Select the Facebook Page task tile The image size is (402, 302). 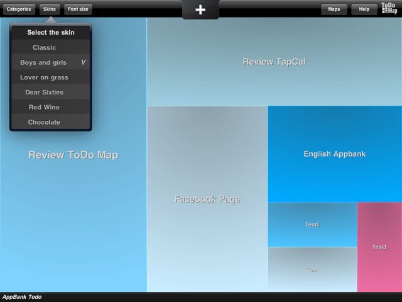207,199
